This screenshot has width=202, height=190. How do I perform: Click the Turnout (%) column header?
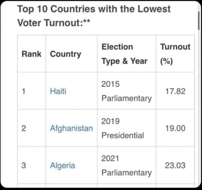click(175, 54)
